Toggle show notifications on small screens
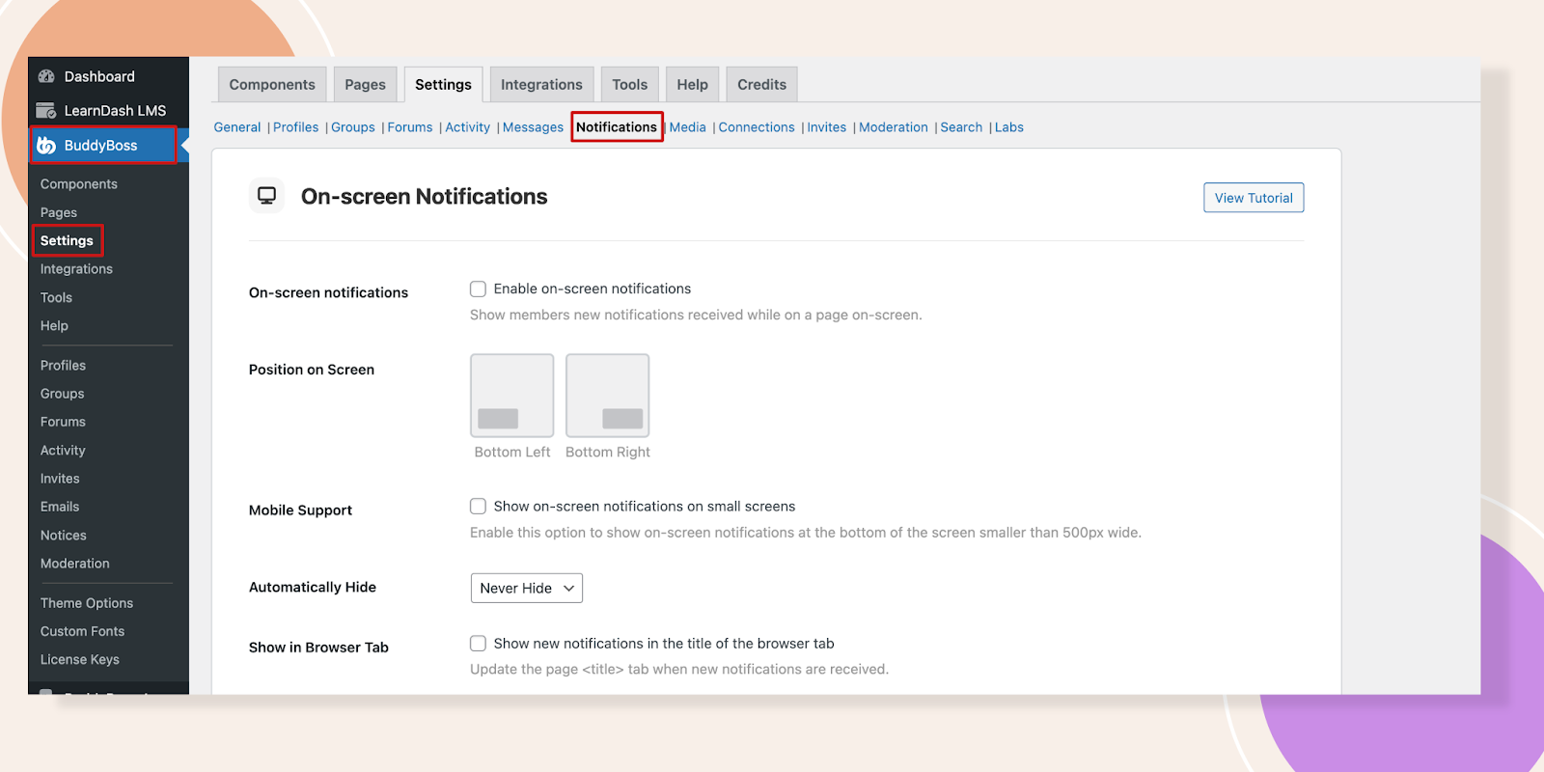 478,507
